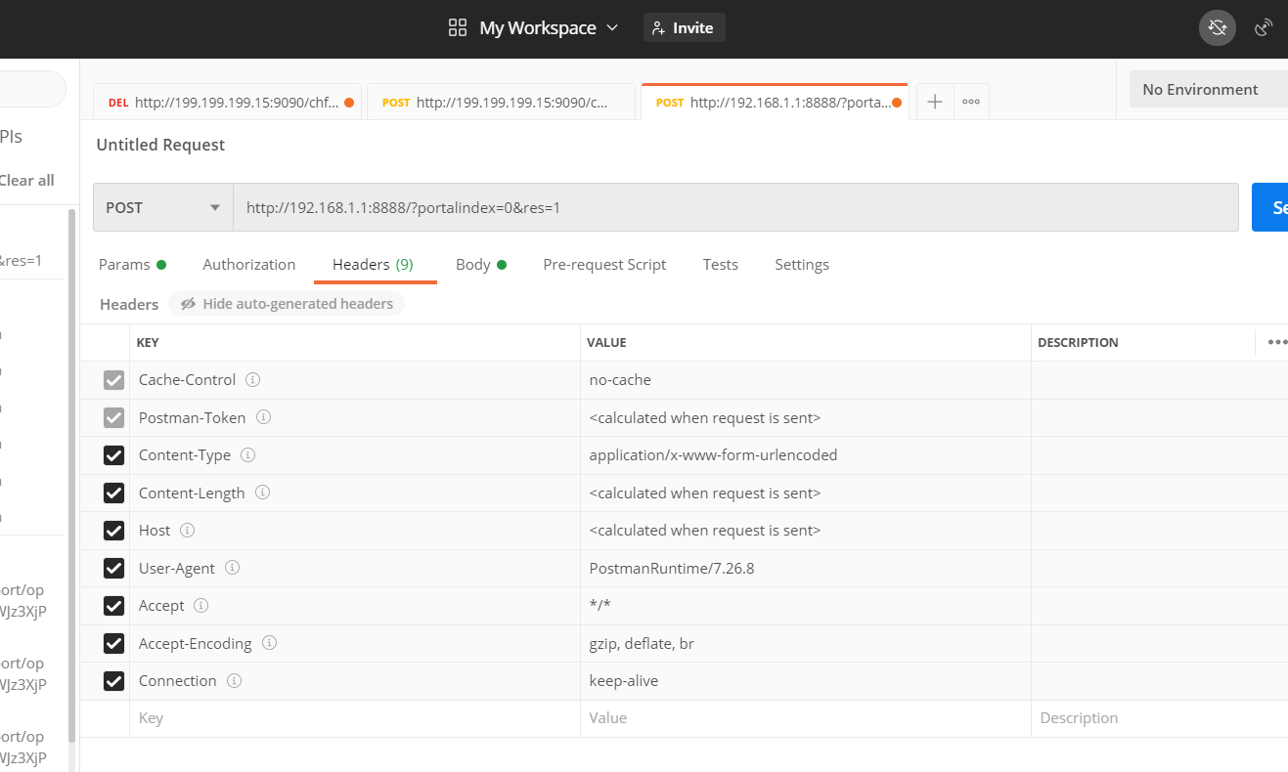The image size is (1288, 772).
Task: Open the Authorization tab
Action: [249, 264]
